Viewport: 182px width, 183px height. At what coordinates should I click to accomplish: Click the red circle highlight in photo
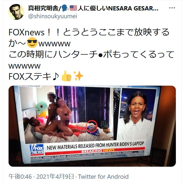pos(92,126)
